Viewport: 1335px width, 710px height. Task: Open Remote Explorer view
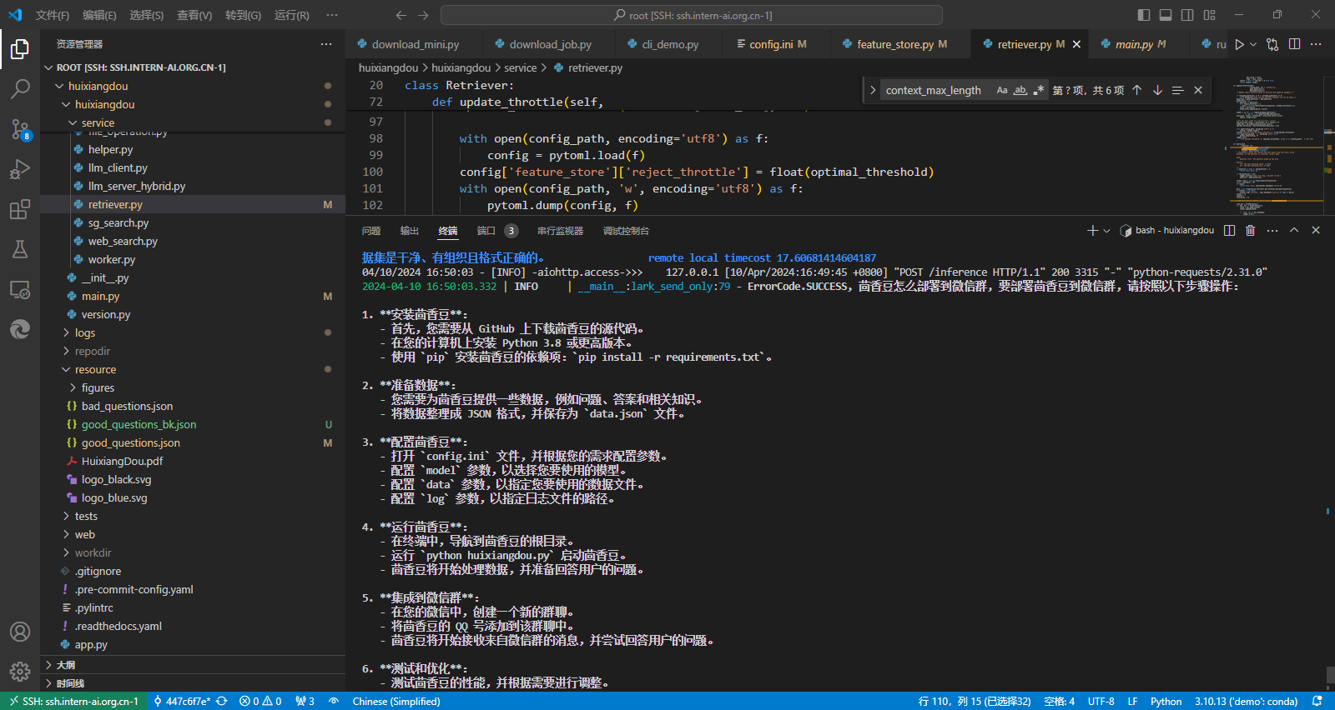coord(20,289)
